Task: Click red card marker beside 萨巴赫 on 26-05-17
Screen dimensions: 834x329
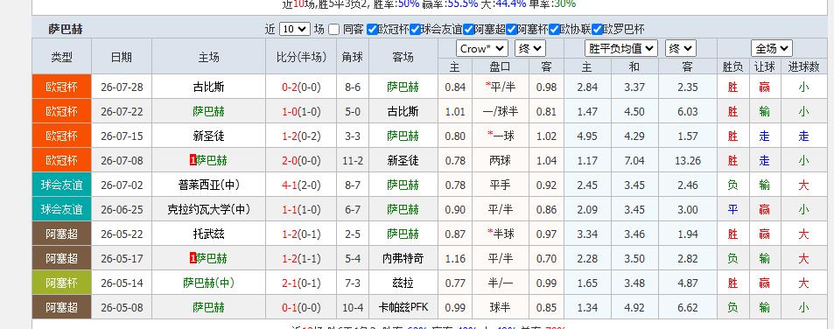Action: (193, 258)
